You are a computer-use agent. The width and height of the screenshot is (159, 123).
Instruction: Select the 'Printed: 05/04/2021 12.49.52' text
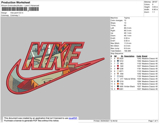click(x=105, y=121)
